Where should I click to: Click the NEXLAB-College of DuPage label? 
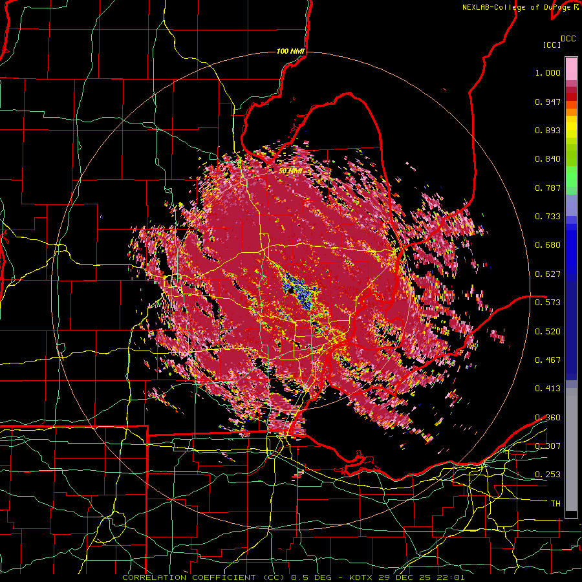(x=516, y=7)
